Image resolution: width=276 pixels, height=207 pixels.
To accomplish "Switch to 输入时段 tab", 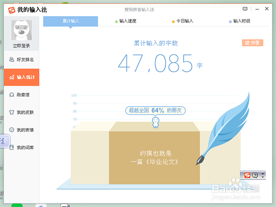I will click(x=240, y=21).
